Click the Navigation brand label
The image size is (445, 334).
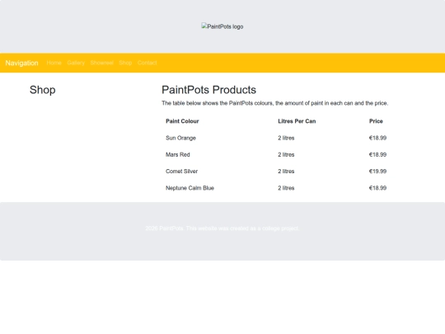coord(22,63)
